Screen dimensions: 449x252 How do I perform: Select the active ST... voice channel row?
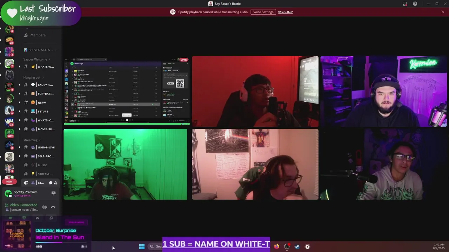tap(40, 183)
